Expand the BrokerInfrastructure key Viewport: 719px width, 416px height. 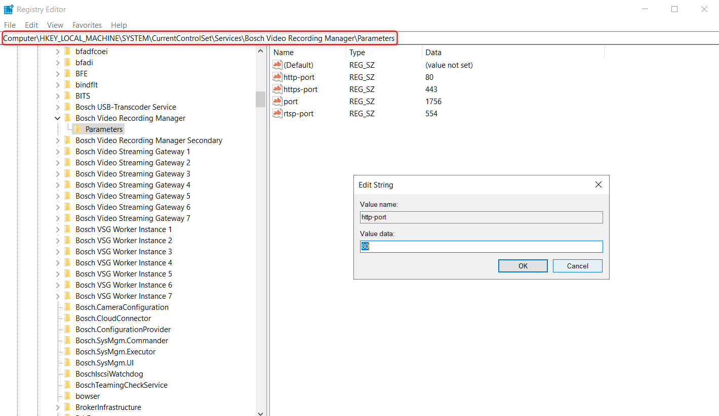pos(57,407)
